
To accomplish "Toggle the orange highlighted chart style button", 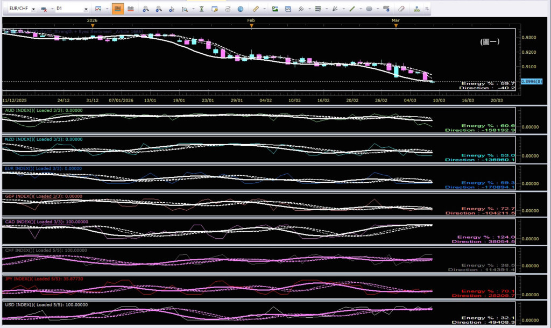I will click(x=117, y=9).
